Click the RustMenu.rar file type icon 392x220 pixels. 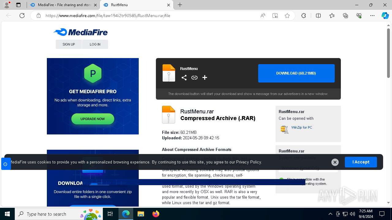pyautogui.click(x=168, y=115)
